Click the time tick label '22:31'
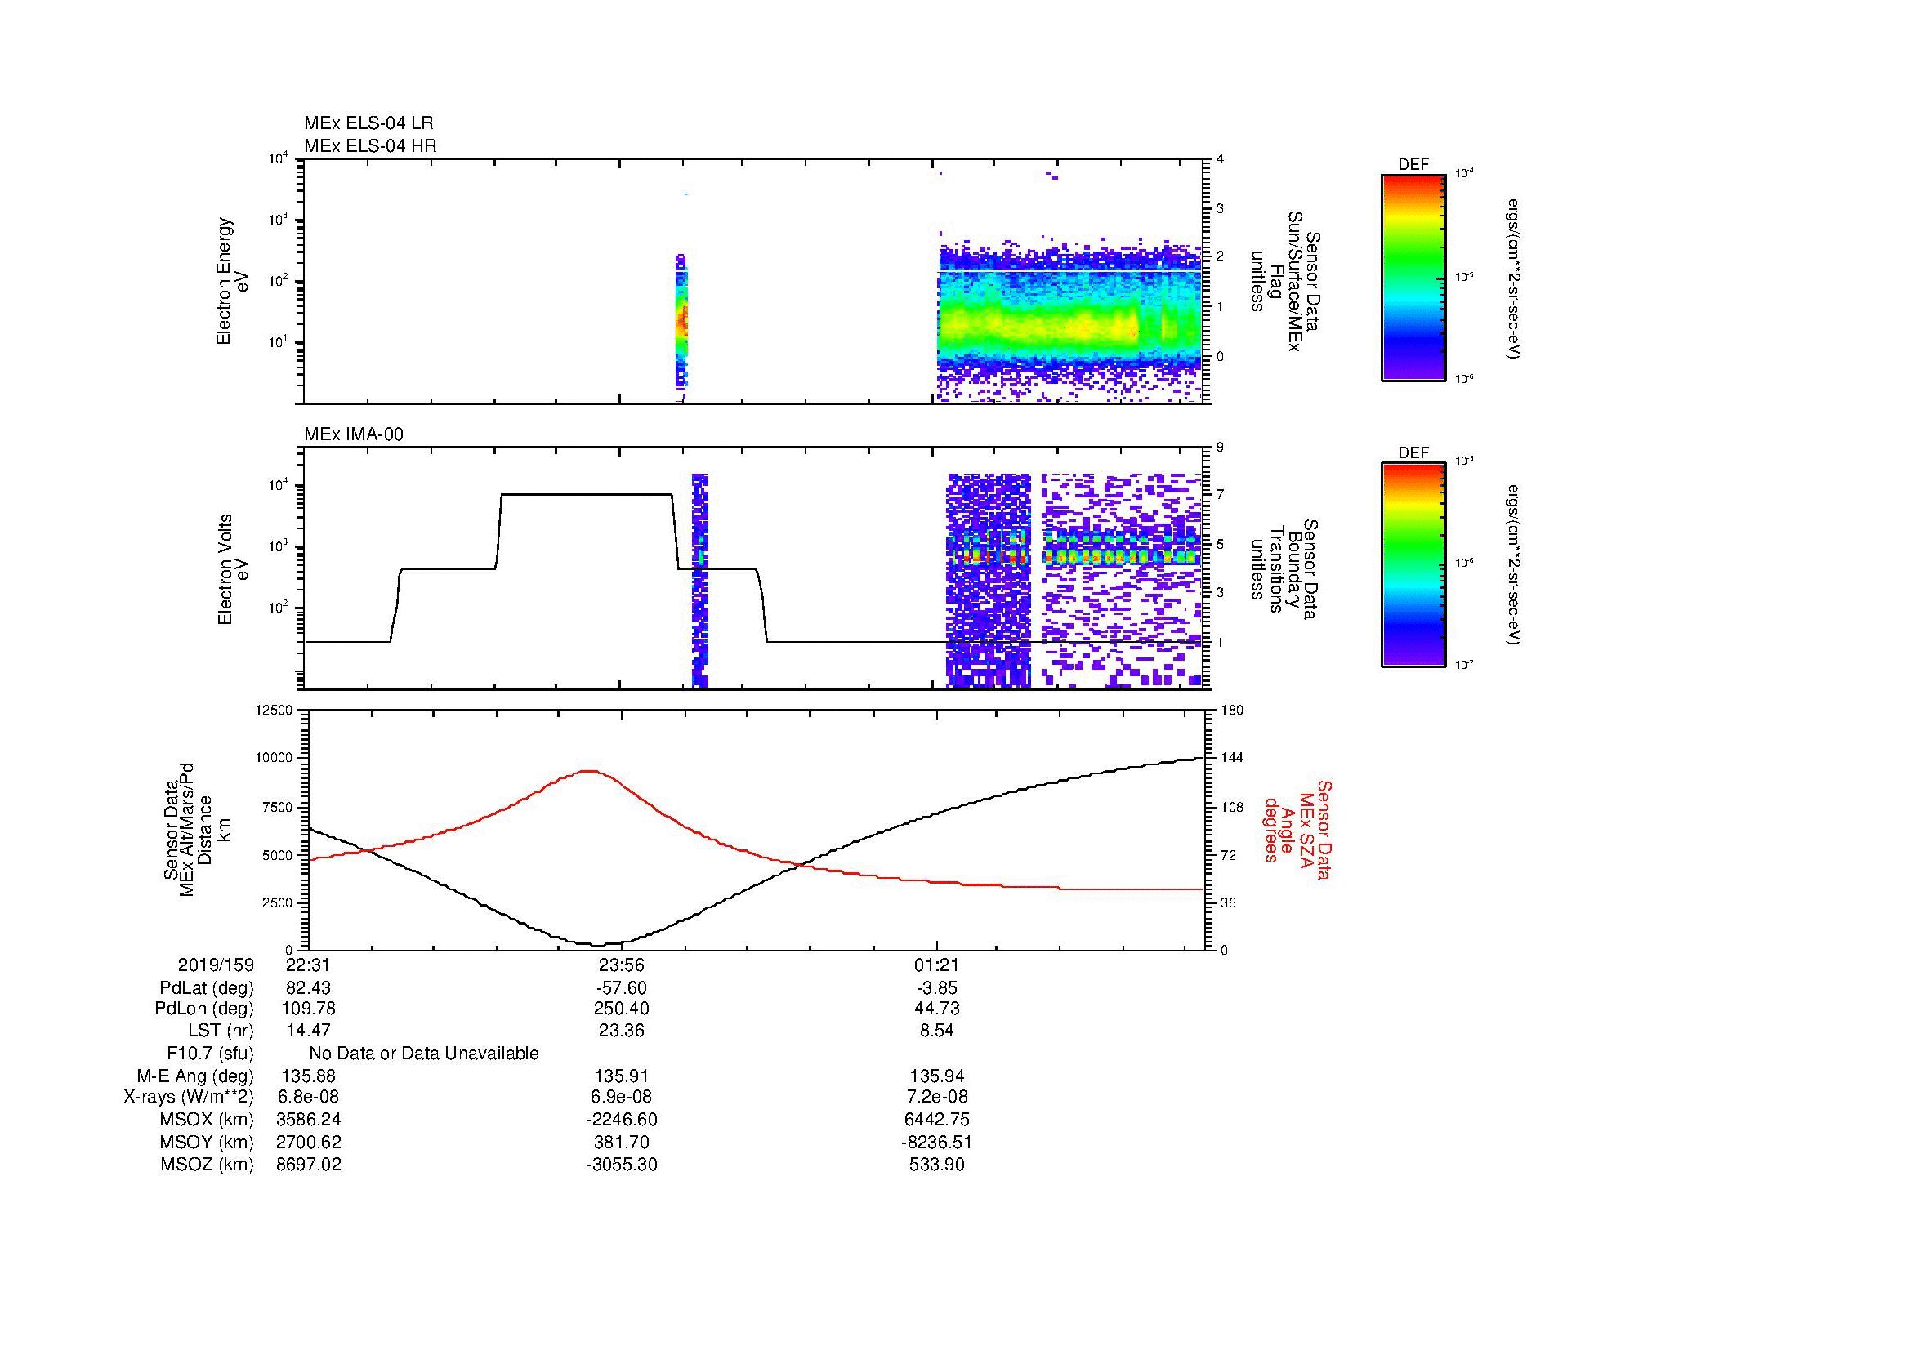This screenshot has height=1350, width=1911. (308, 965)
